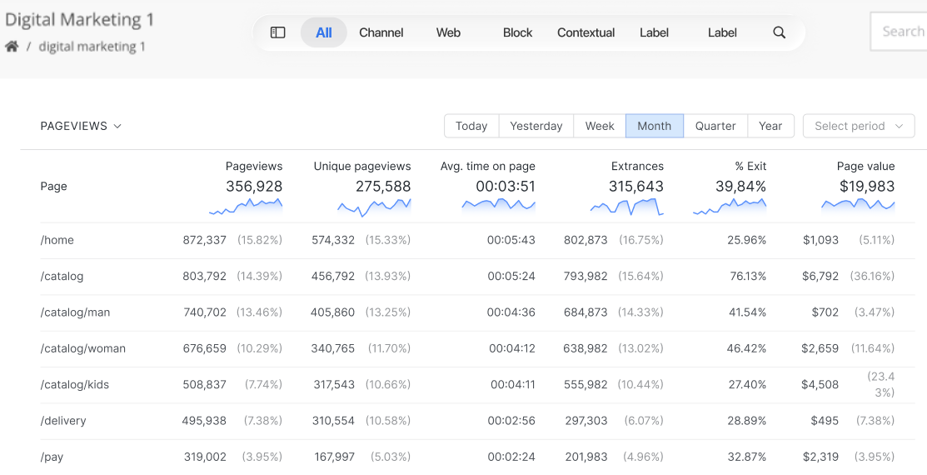Select the Quarter time range
The width and height of the screenshot is (927, 475).
coord(715,126)
